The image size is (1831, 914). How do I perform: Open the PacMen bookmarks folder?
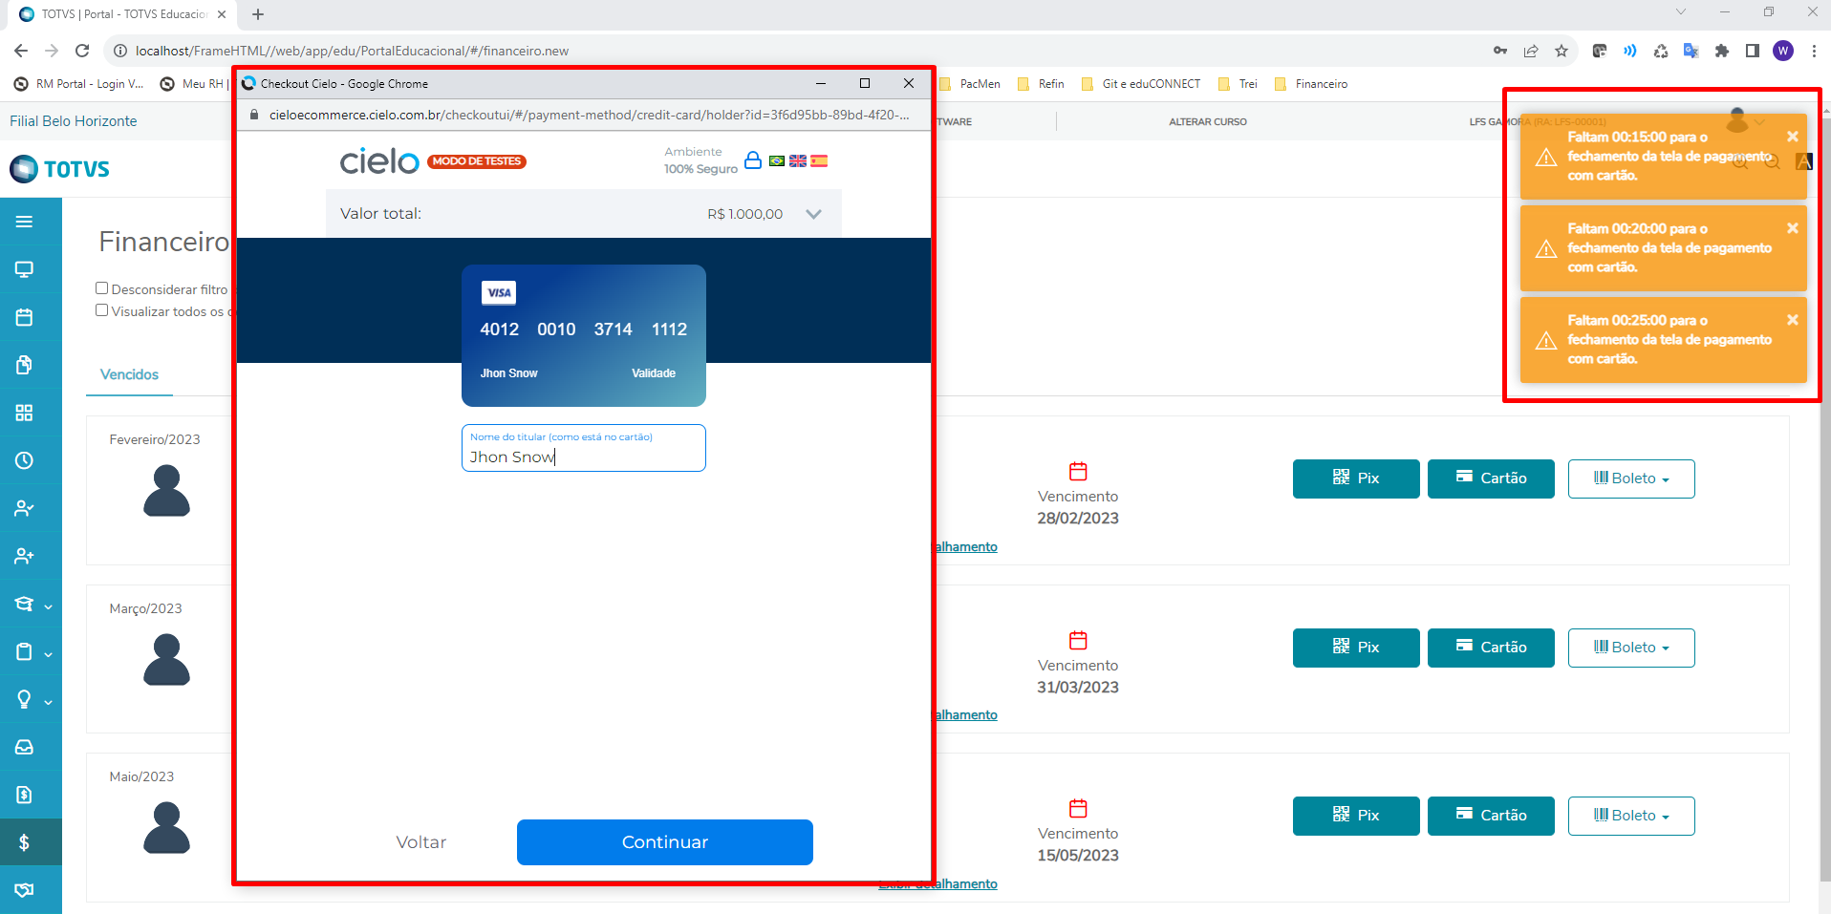coord(969,84)
